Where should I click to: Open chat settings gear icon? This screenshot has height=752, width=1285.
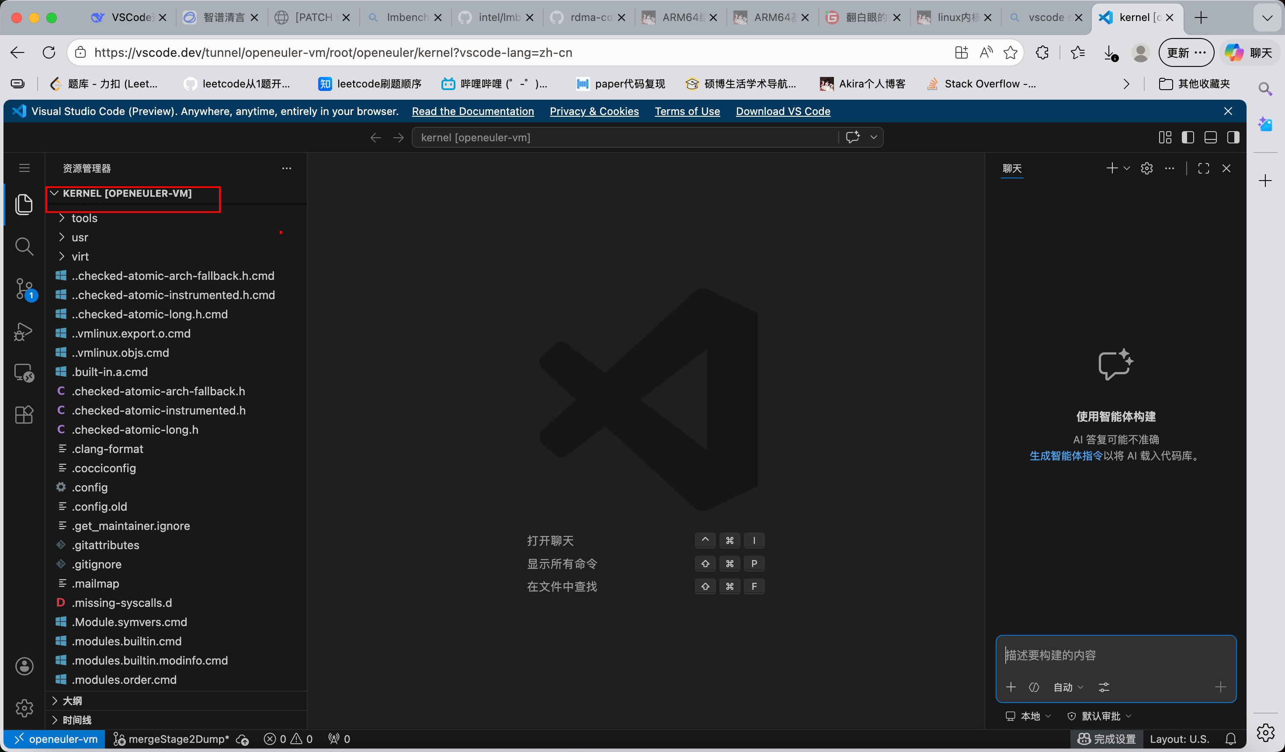(1146, 168)
